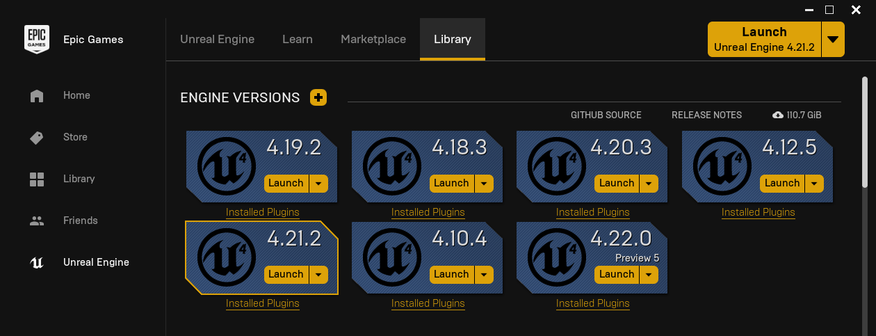Viewport: 876px width, 336px height.
Task: Launch engine version 4.20.3
Action: pos(617,183)
